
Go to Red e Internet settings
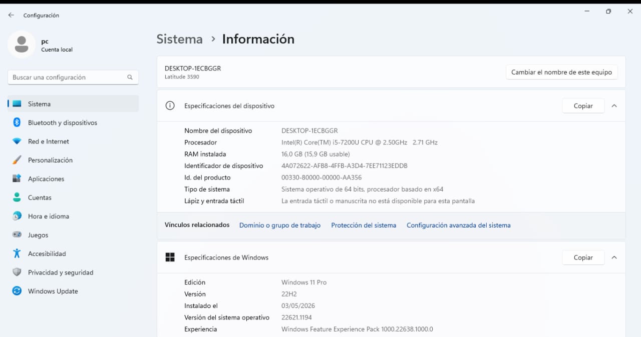click(73, 141)
